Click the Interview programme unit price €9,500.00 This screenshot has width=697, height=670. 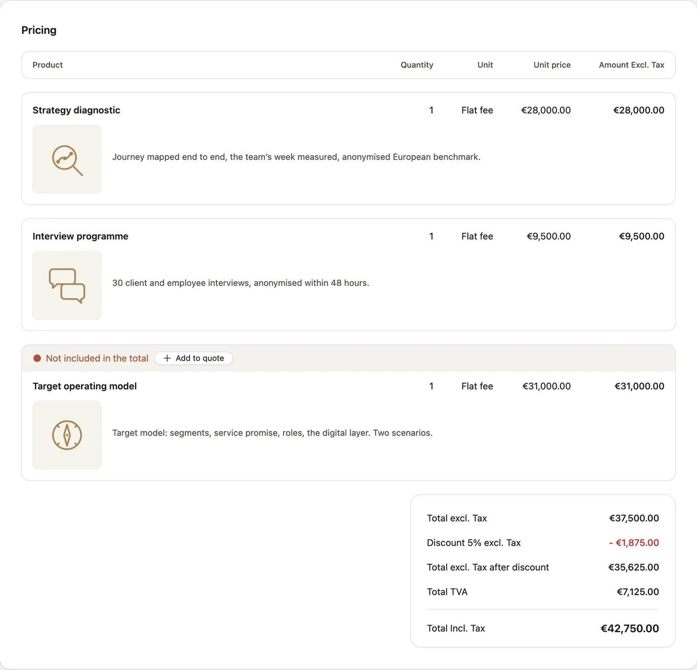tap(549, 236)
